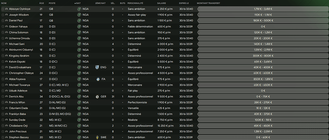This screenshot has width=329, height=140.
Task: Sort the list by the NOM column
Action: pyautogui.click(x=4, y=3)
